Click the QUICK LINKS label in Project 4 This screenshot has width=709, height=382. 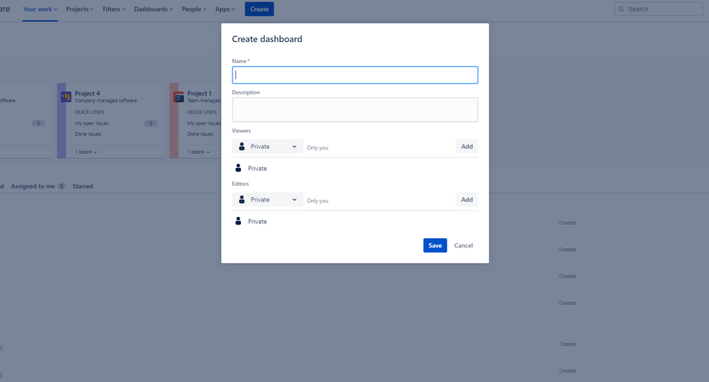[89, 112]
